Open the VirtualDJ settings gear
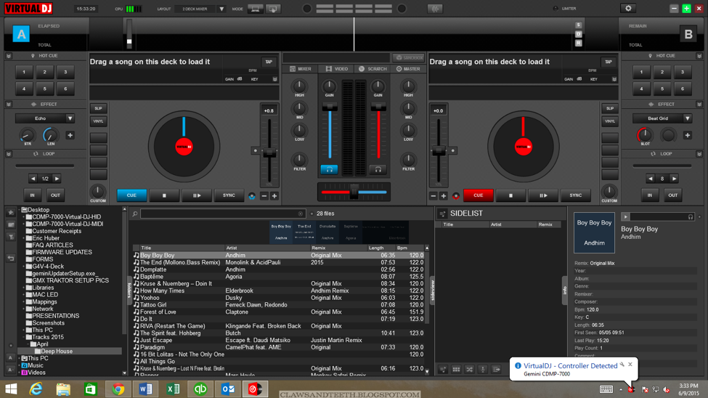 [628, 9]
